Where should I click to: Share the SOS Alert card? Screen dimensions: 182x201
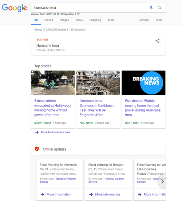158,41
